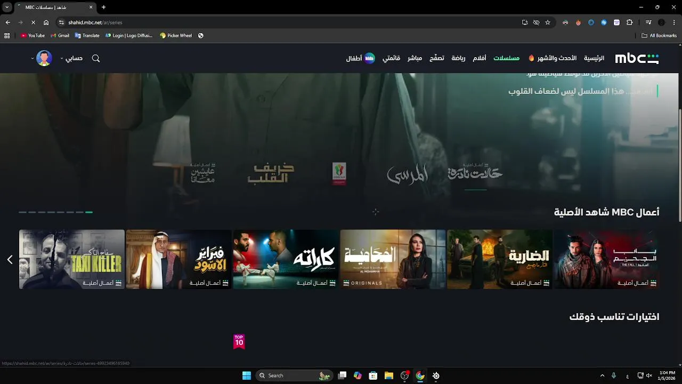
Task: Open media controls icon in toolbar
Action: pos(648,22)
